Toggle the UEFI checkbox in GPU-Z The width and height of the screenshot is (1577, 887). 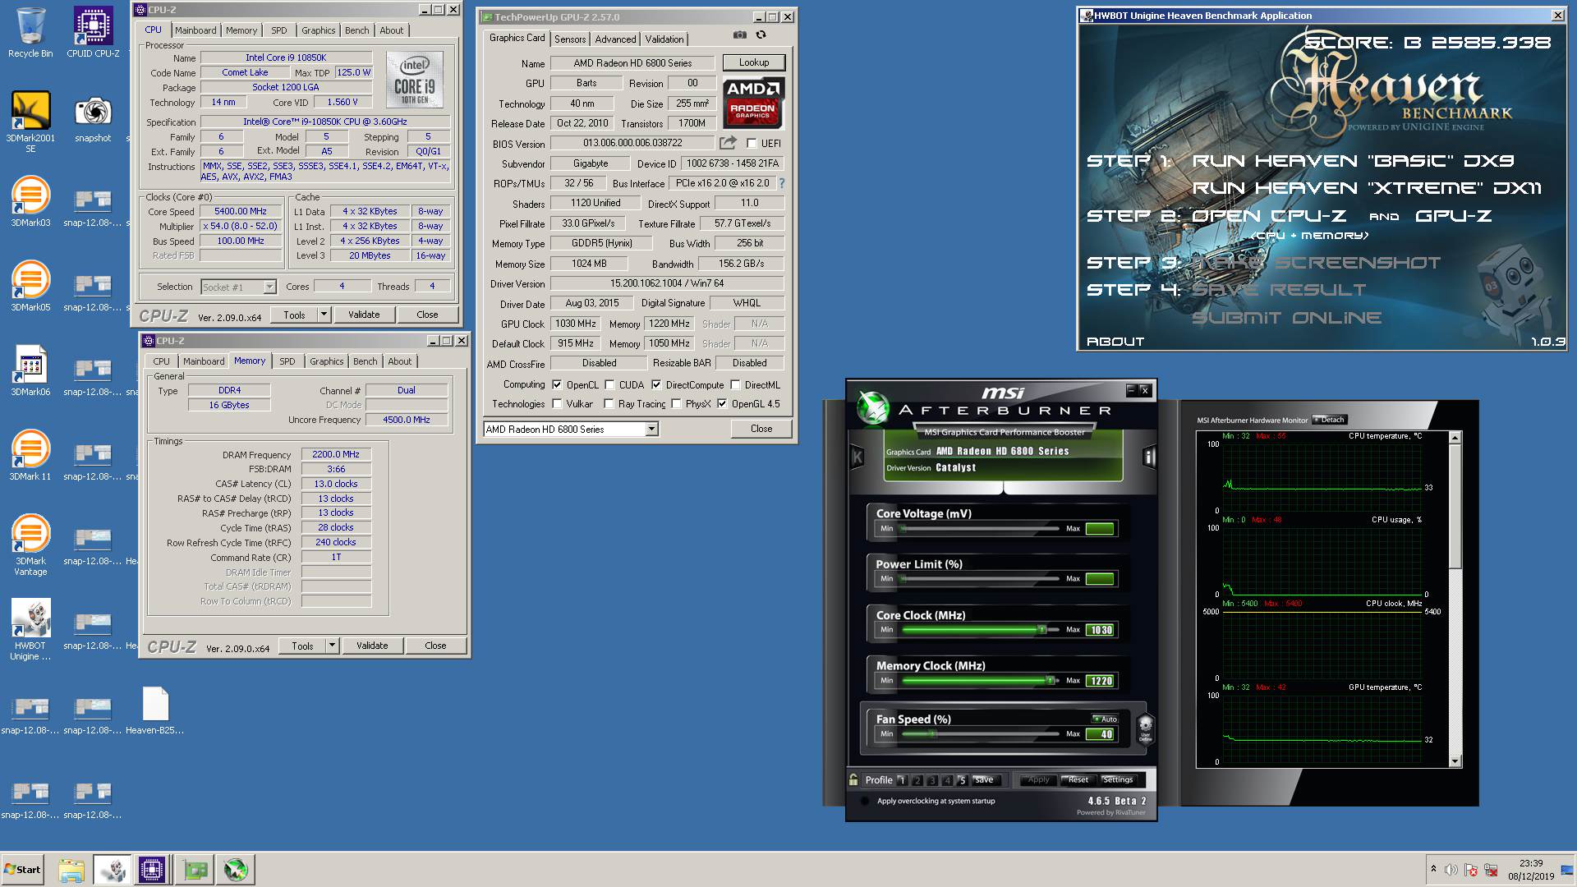[x=752, y=143]
